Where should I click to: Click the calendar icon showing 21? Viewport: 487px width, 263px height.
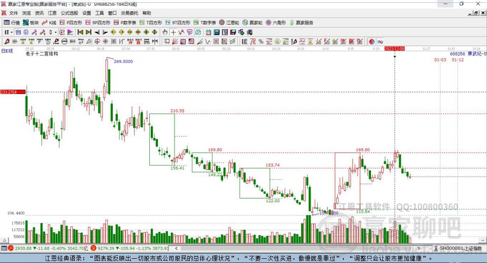tap(208, 32)
